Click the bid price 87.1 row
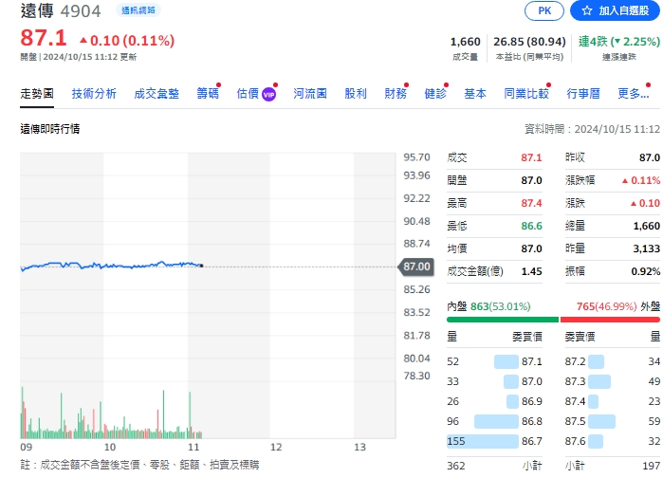Image resolution: width=663 pixels, height=478 pixels. [494, 361]
